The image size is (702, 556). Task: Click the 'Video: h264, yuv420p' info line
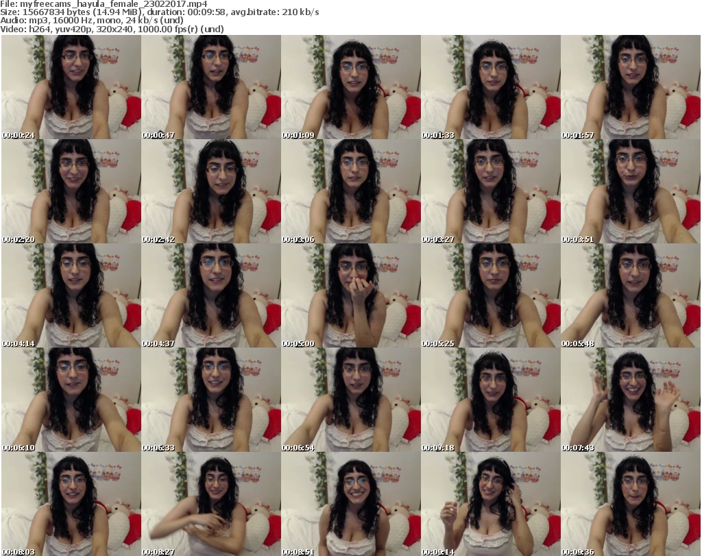click(112, 29)
